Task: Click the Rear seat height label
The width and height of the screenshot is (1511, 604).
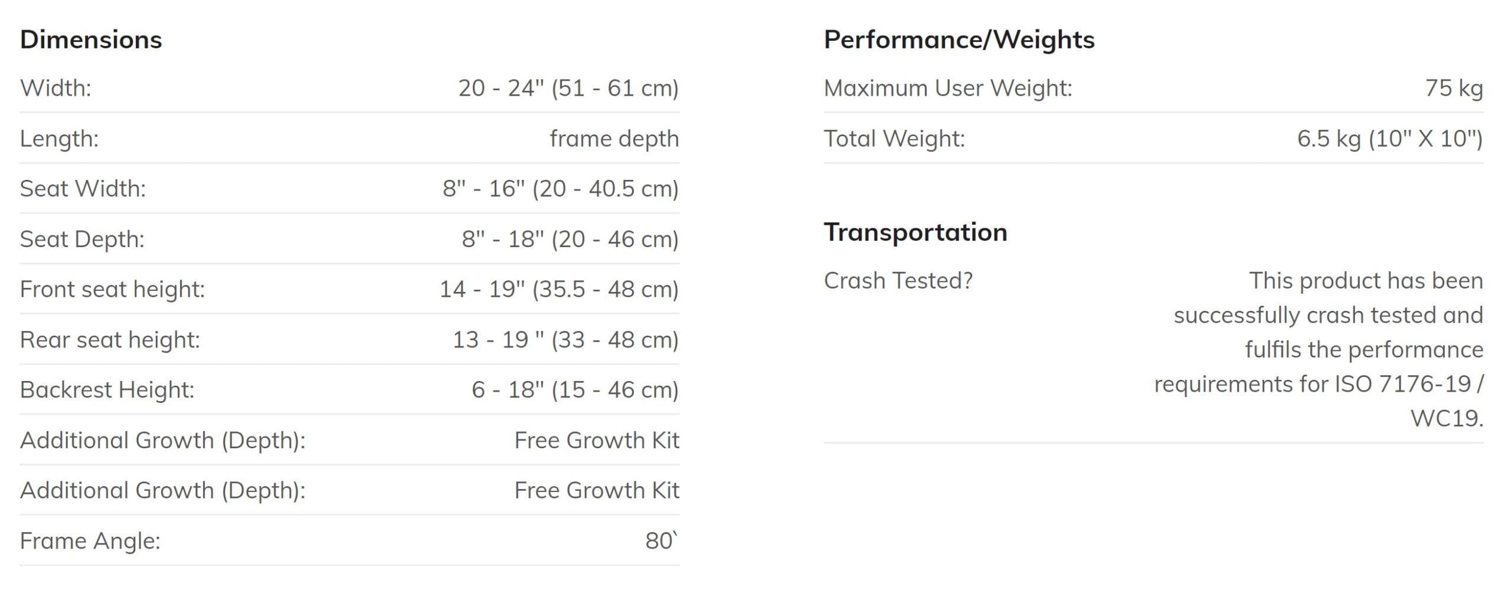Action: pos(110,340)
